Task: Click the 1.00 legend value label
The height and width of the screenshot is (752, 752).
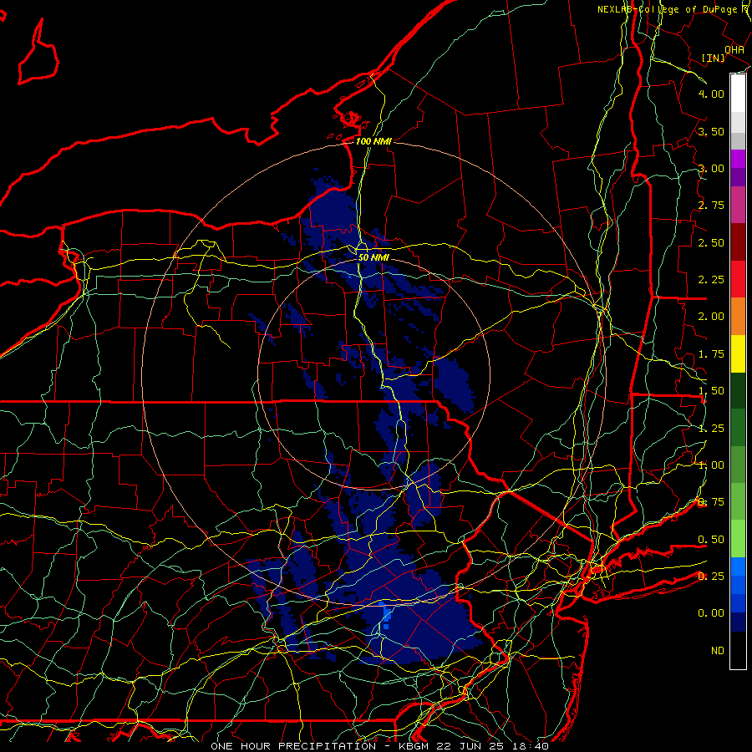Action: pos(711,465)
